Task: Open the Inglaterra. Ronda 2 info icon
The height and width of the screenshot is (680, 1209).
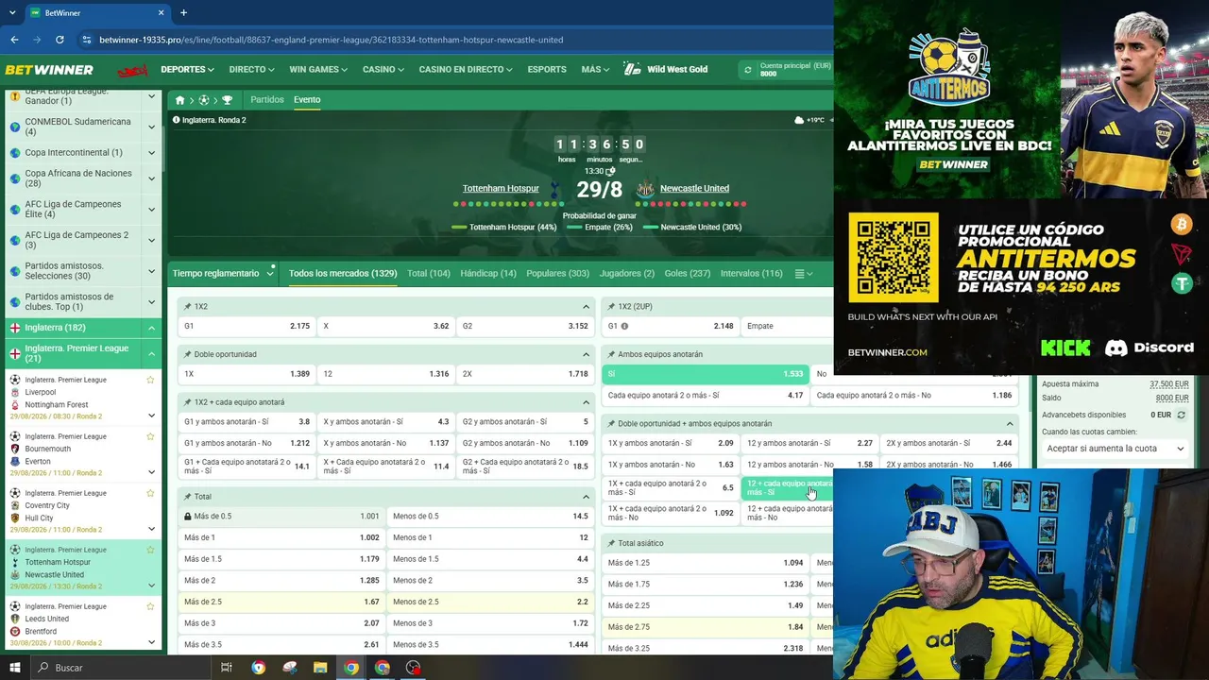Action: tap(177, 120)
